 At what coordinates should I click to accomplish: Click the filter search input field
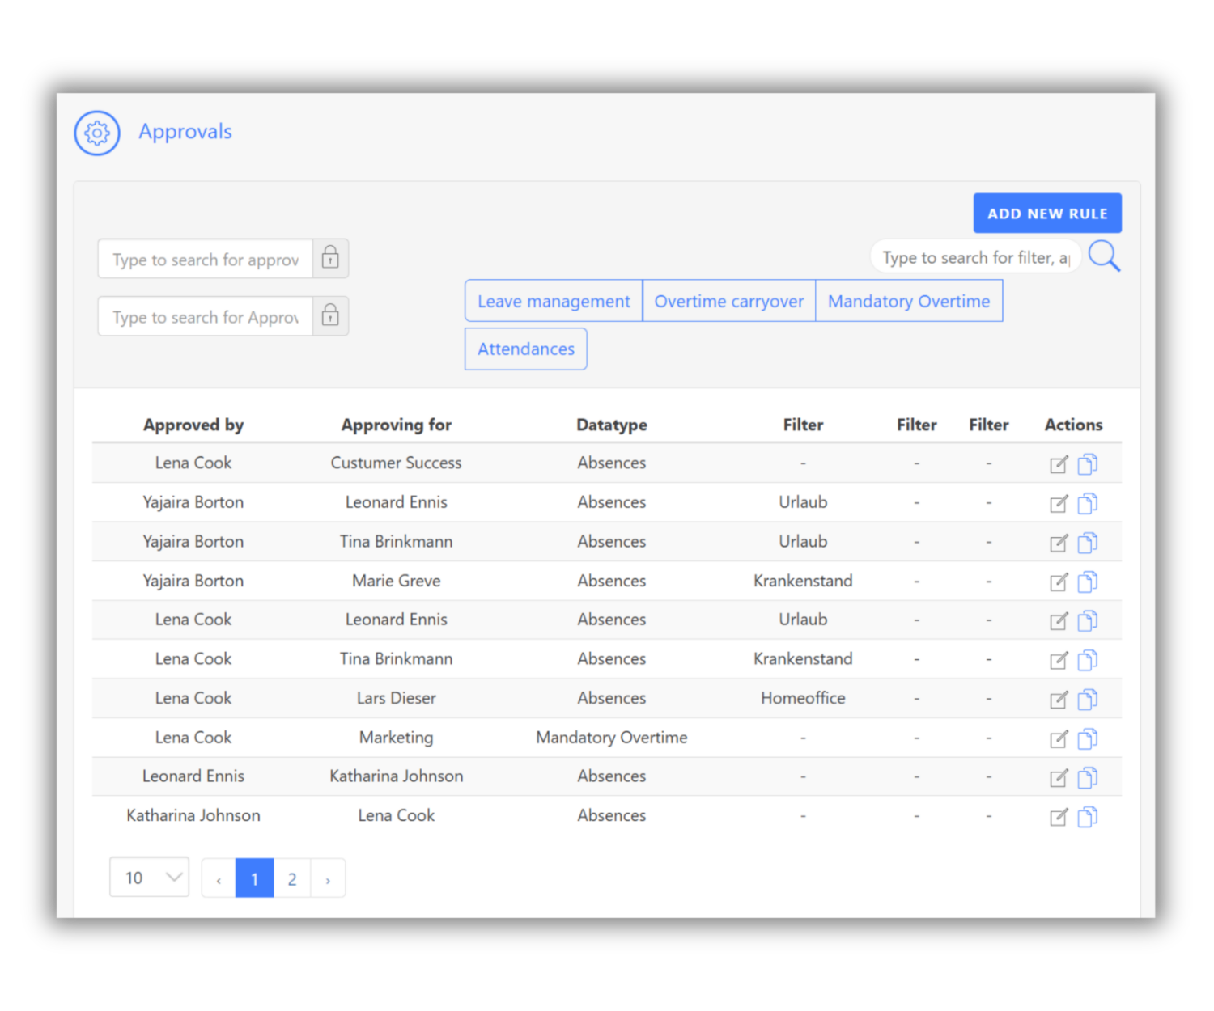tap(975, 256)
